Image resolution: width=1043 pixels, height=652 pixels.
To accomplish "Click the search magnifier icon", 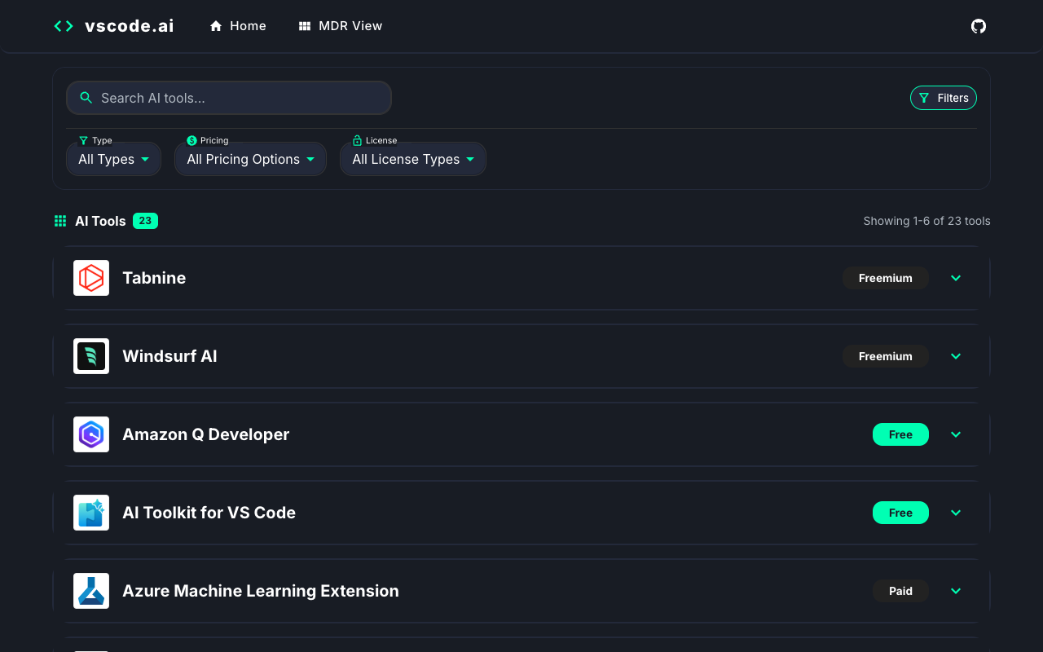I will point(86,98).
